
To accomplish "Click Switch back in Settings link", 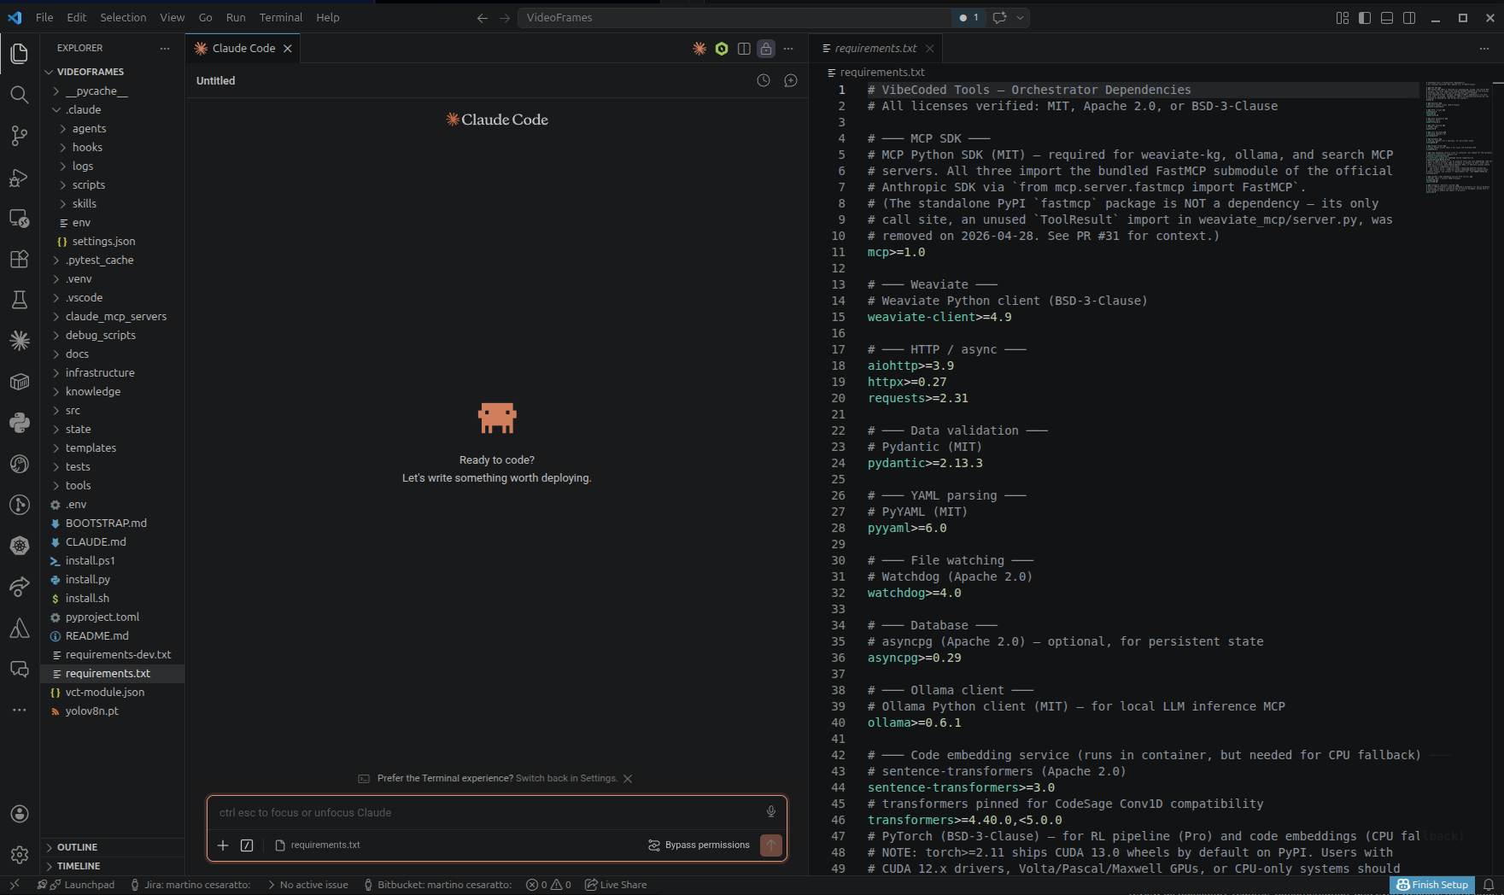I will [566, 778].
